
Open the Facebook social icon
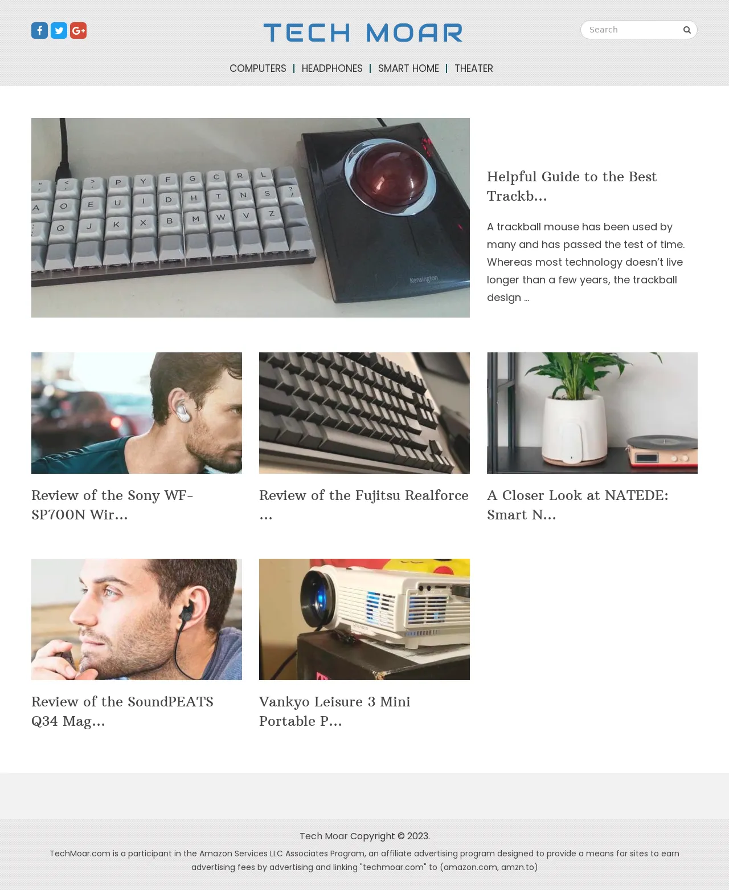click(39, 31)
